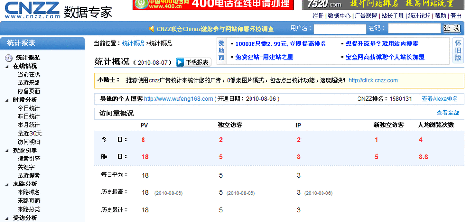This screenshot has width=466, height=222.
Task: Click 历史最高 PV date (2010-08-06)
Action: point(169,193)
